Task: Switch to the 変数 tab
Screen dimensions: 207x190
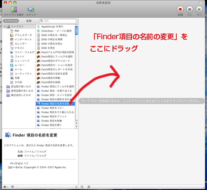Action: 29,21
